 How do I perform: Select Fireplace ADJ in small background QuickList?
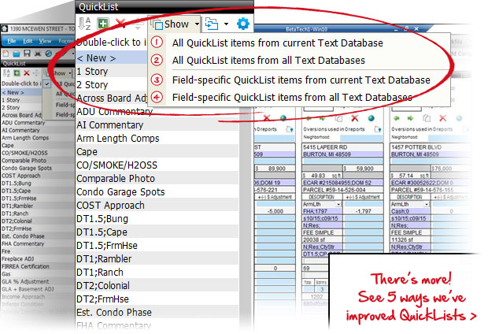(37, 259)
